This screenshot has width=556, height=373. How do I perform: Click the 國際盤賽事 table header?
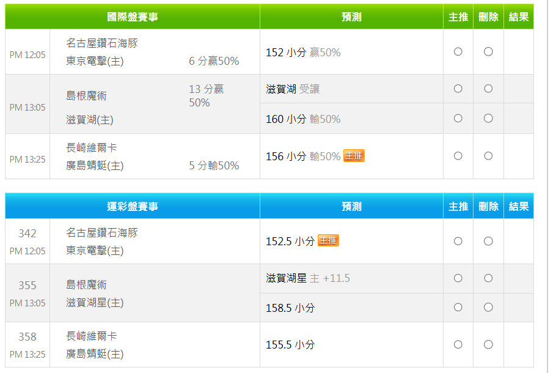click(133, 17)
